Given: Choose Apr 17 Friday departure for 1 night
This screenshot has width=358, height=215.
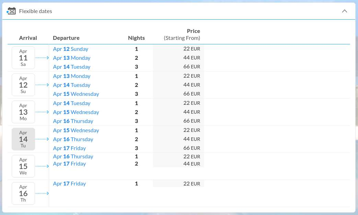Looking at the screenshot, I should tap(69, 184).
